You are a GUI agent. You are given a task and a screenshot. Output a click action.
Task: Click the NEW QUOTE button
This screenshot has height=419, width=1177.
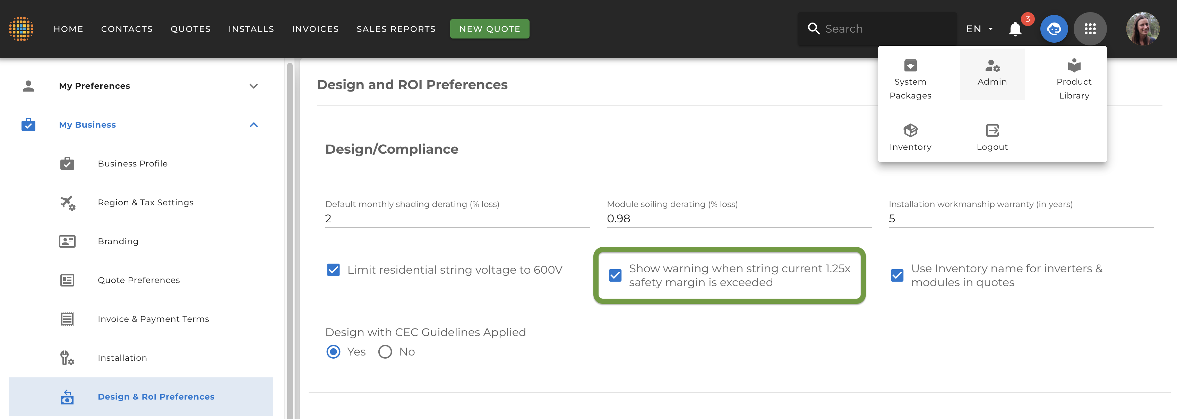489,29
